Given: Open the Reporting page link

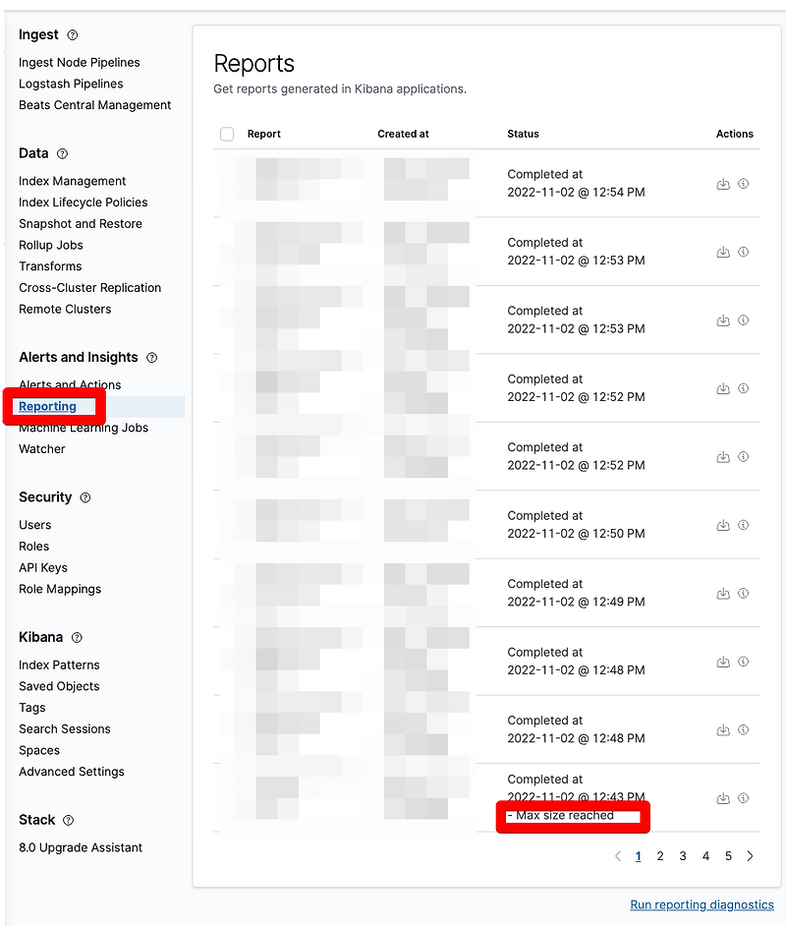Looking at the screenshot, I should pyautogui.click(x=47, y=406).
